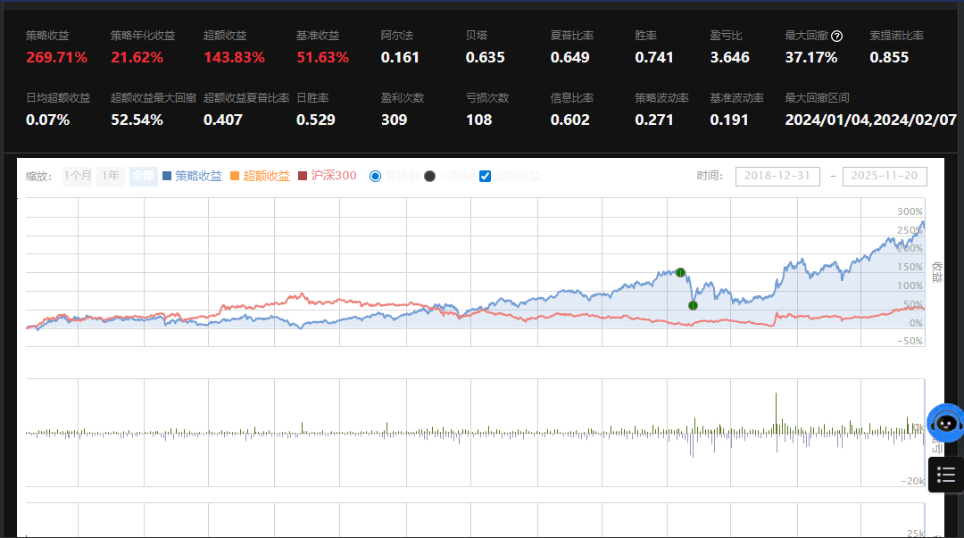
Task: Click the upper green drawdown start marker
Action: click(680, 272)
